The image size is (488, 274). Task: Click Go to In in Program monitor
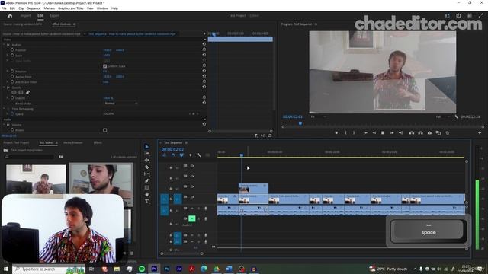click(365, 133)
